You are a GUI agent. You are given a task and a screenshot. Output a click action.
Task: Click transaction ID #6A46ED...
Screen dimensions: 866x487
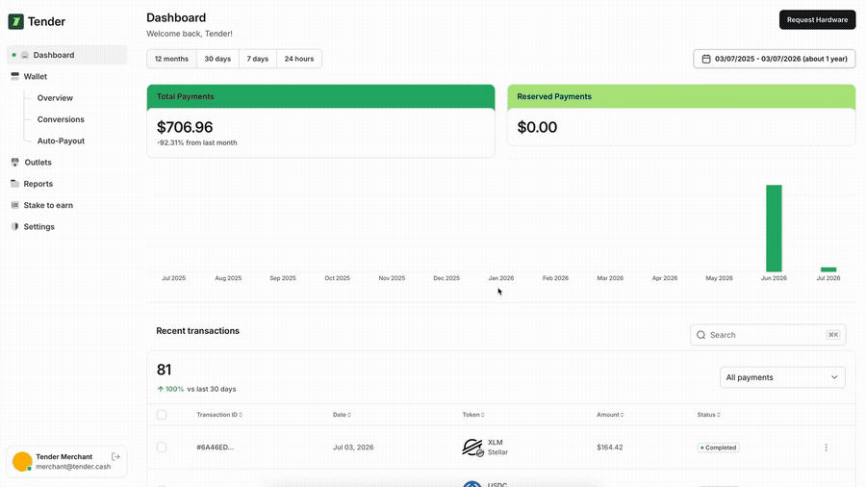(215, 448)
